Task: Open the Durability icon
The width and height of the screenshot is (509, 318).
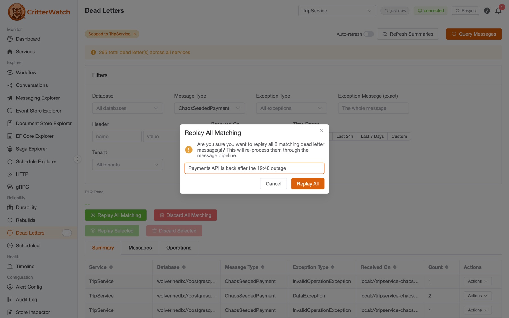Action: click(10, 207)
